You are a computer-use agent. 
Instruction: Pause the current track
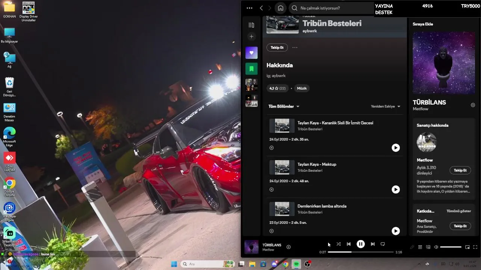pyautogui.click(x=360, y=244)
